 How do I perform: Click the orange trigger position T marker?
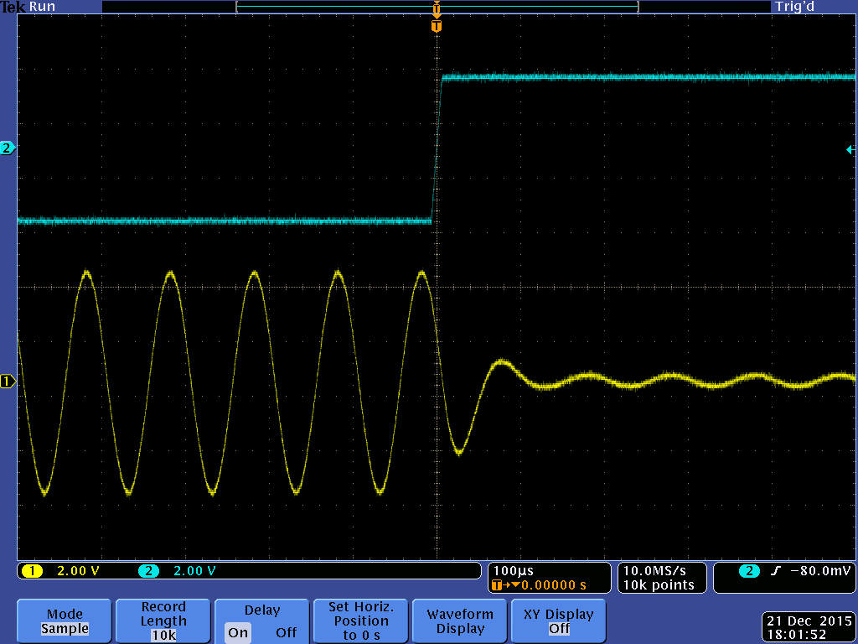pyautogui.click(x=436, y=26)
